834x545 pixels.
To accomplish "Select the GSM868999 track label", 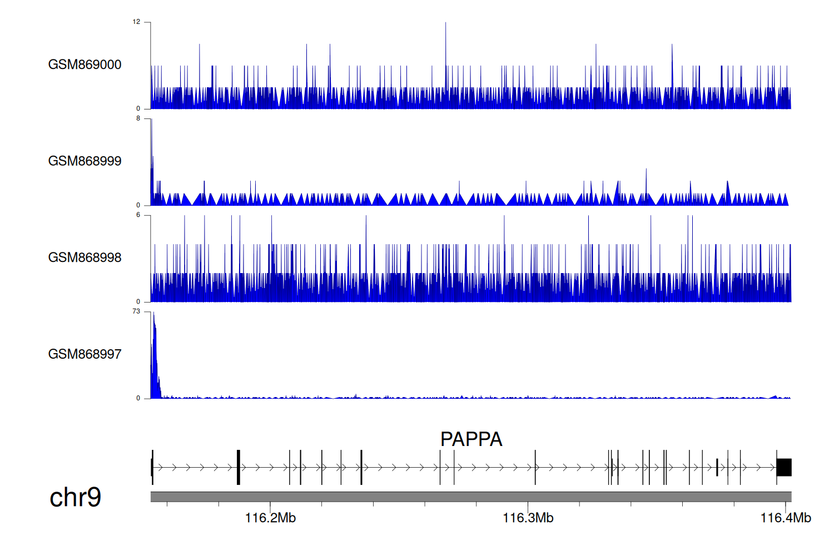I will [x=85, y=161].
